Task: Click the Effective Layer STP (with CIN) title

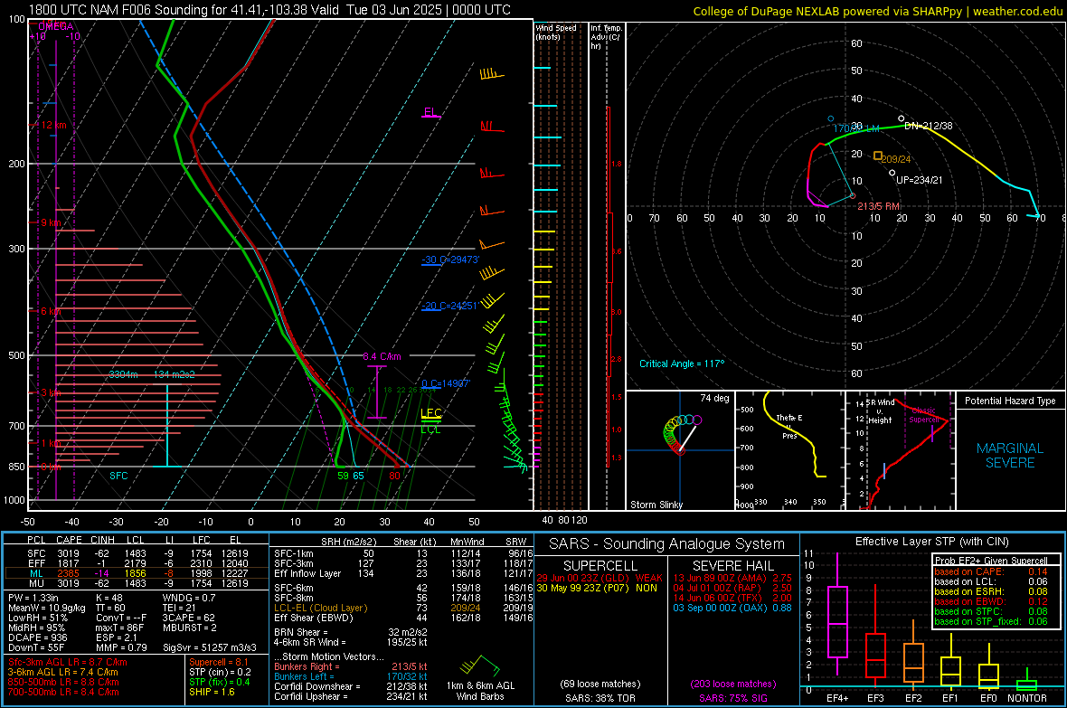Action: (932, 542)
